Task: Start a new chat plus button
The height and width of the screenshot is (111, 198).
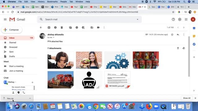Action: pos(32,82)
